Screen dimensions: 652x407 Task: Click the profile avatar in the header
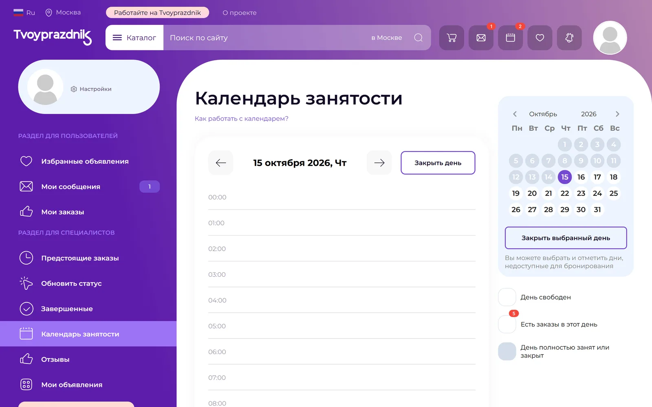[610, 38]
